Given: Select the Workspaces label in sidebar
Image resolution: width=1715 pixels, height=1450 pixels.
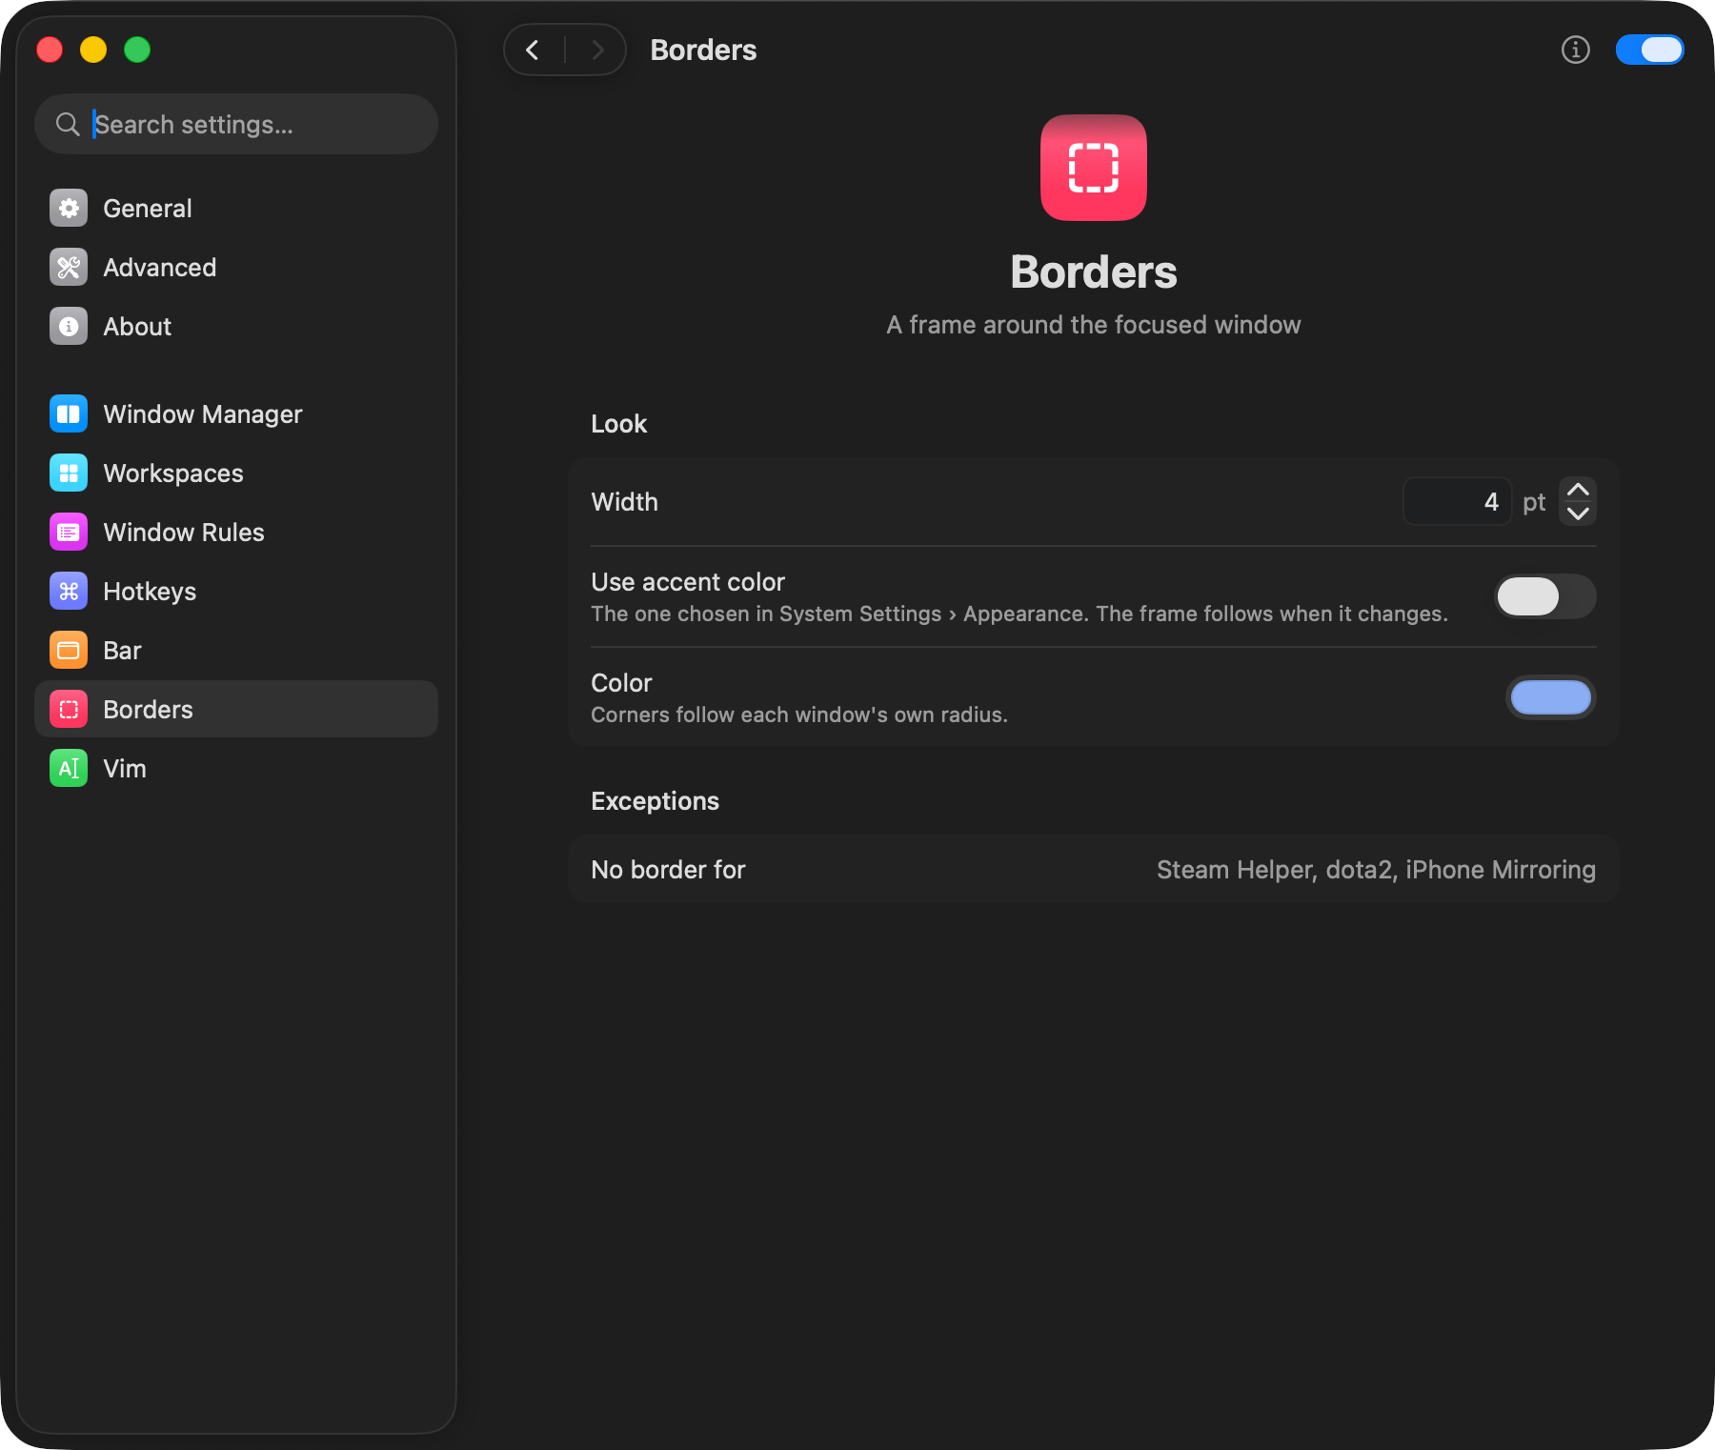Looking at the screenshot, I should 173,473.
